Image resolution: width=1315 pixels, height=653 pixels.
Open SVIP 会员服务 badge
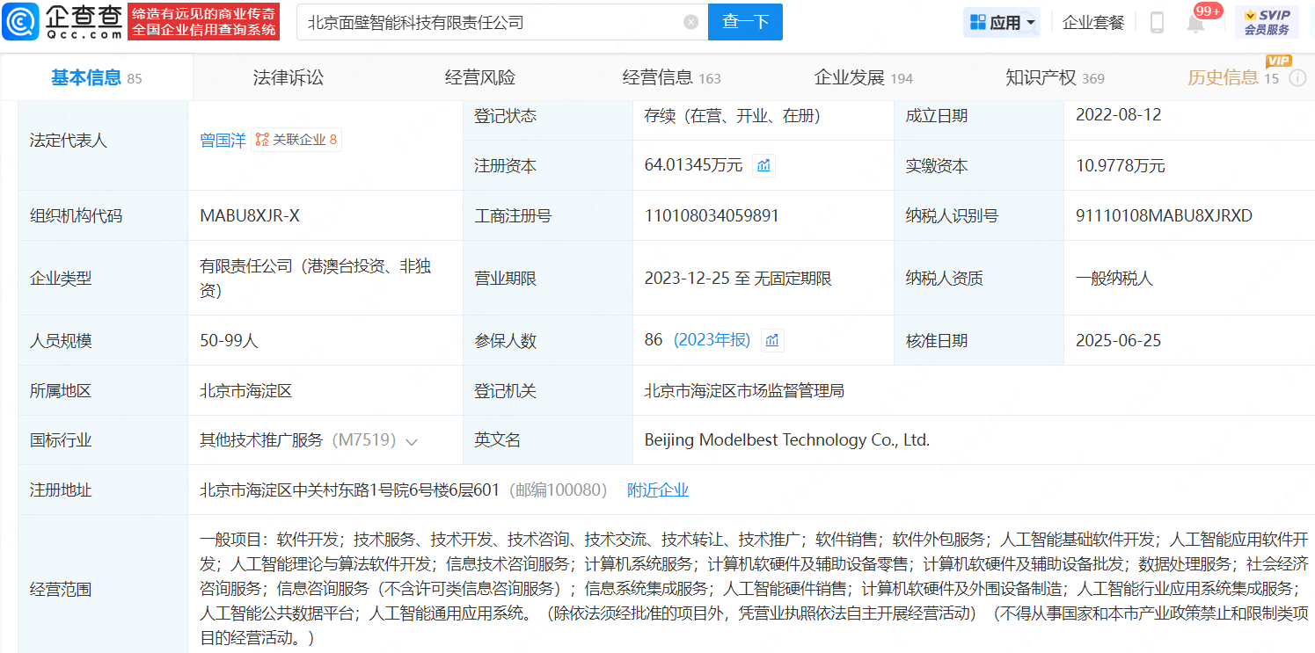coord(1267,22)
